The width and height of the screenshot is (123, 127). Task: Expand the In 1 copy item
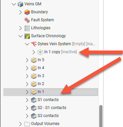34,52
